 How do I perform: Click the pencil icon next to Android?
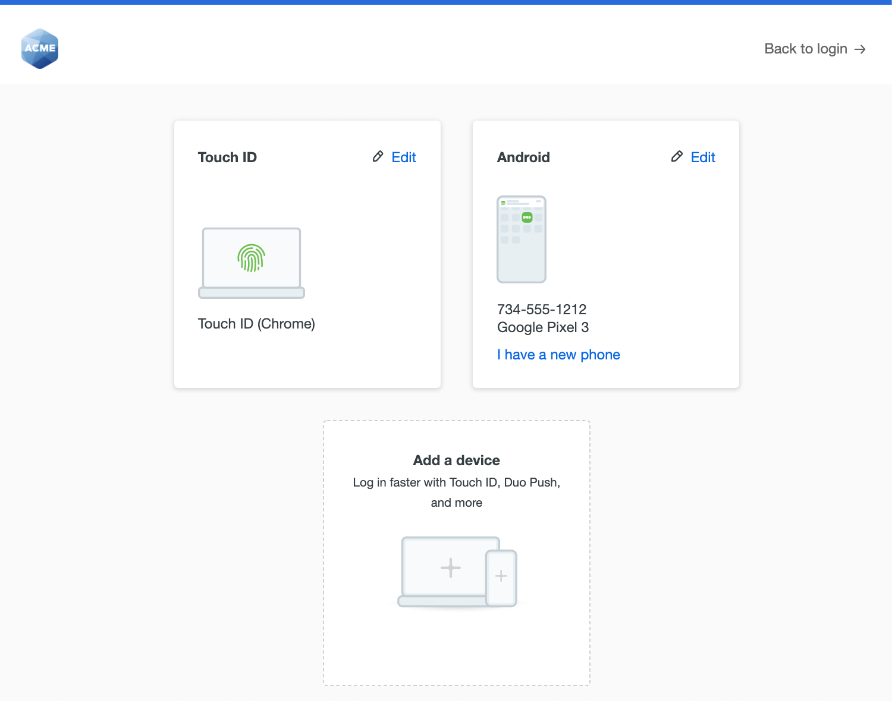tap(677, 157)
